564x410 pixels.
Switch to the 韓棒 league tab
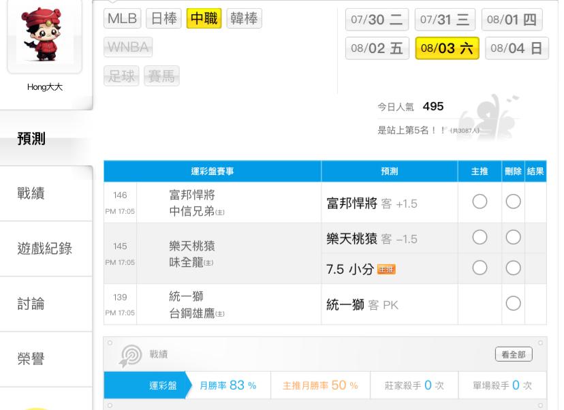point(245,18)
